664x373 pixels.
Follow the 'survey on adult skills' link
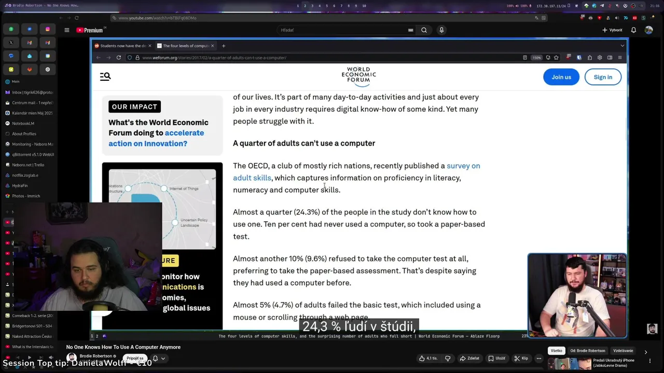click(x=356, y=171)
